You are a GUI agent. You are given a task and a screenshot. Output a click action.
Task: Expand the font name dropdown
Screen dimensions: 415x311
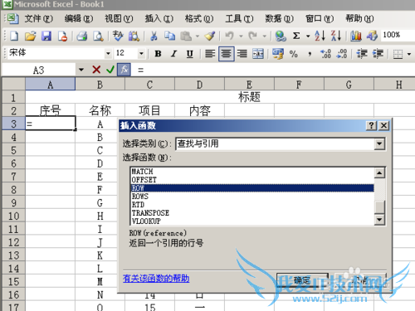coord(108,53)
